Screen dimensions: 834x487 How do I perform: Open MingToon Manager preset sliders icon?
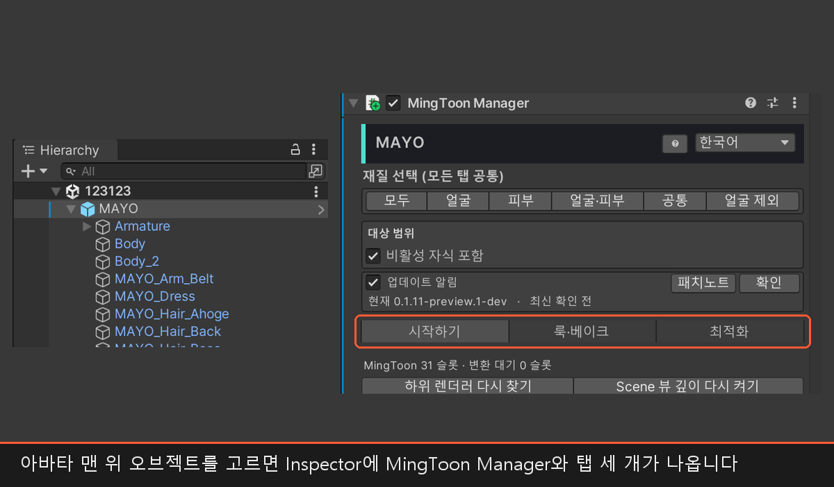(x=773, y=103)
